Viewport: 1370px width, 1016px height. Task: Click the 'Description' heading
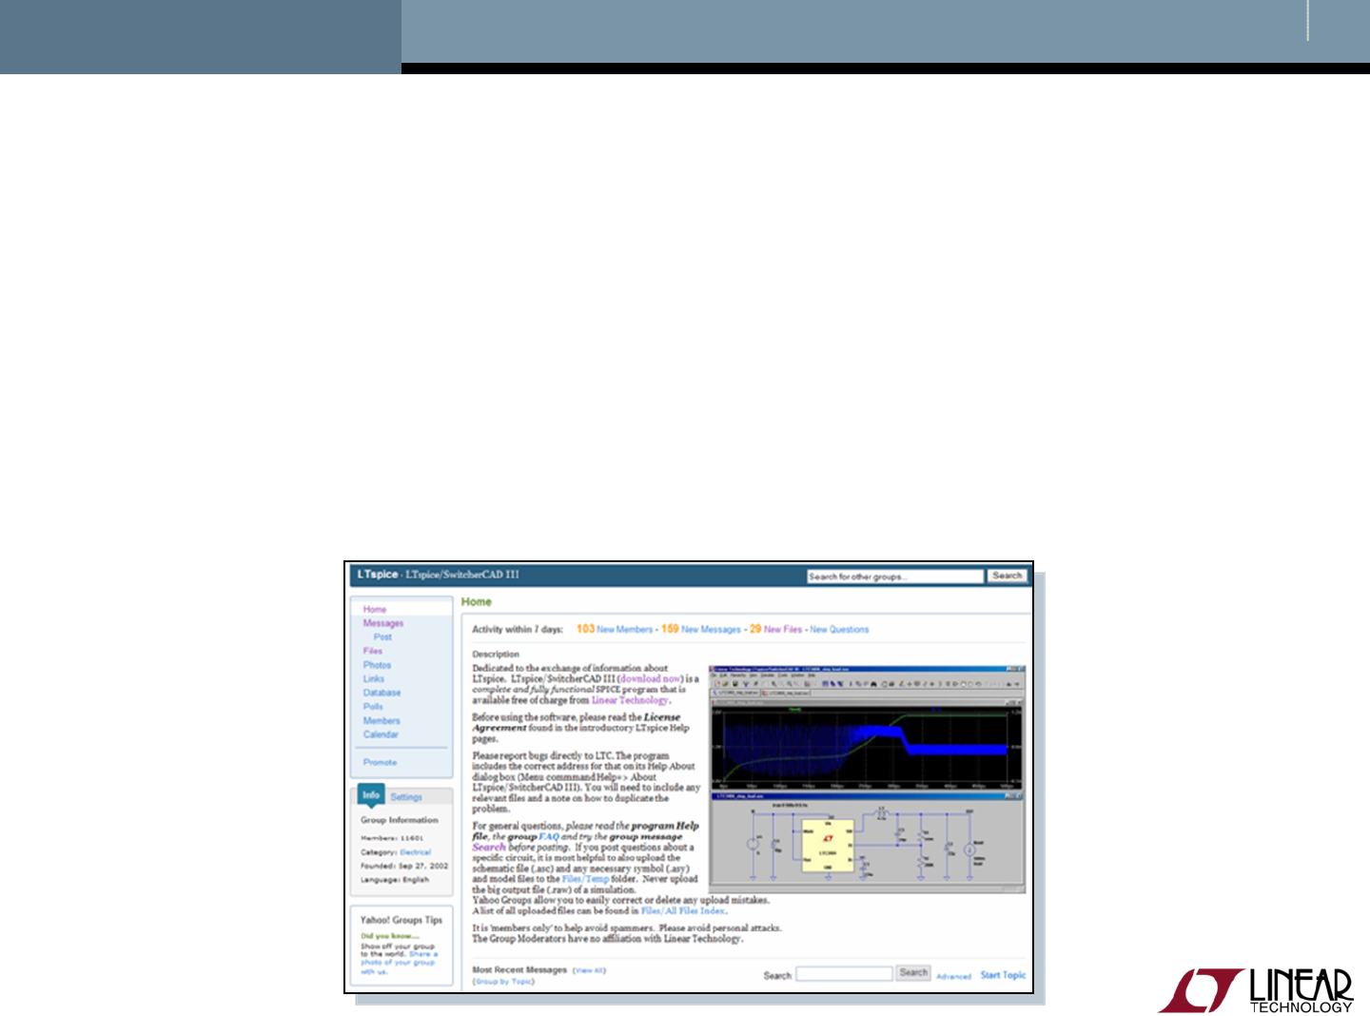tap(496, 655)
